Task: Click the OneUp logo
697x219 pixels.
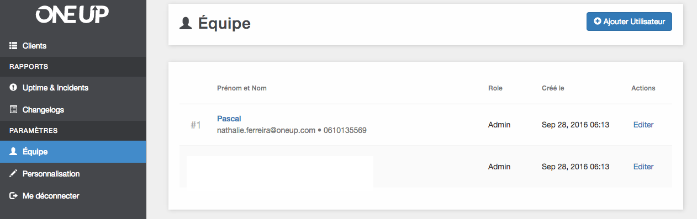Action: click(72, 15)
